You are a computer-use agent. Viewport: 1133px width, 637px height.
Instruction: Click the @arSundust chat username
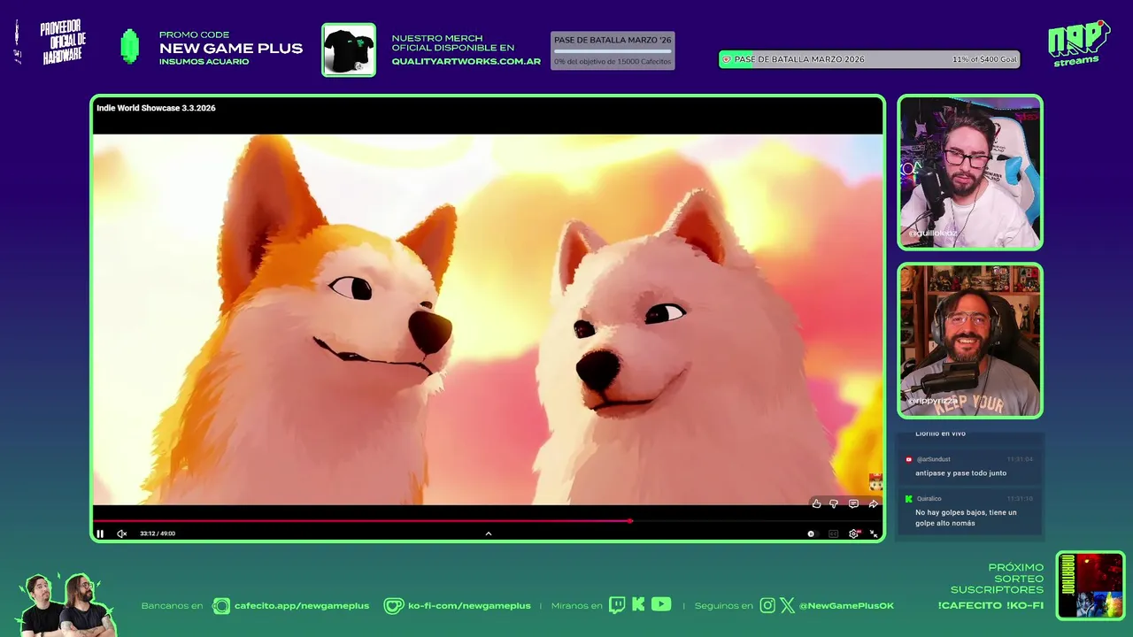934,459
